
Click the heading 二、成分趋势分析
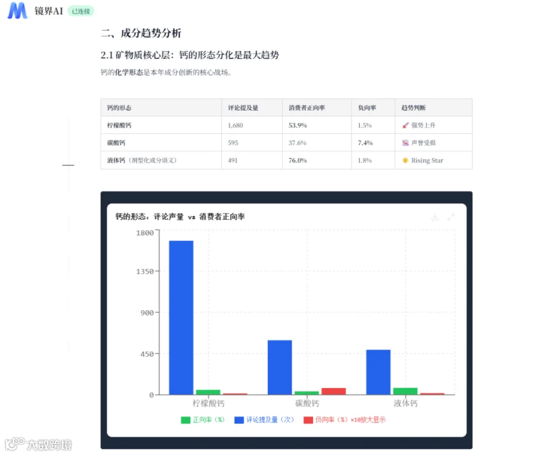pyautogui.click(x=141, y=33)
